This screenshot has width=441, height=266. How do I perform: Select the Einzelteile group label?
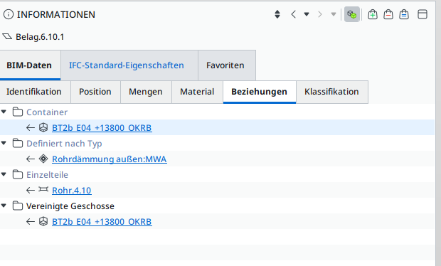click(47, 175)
